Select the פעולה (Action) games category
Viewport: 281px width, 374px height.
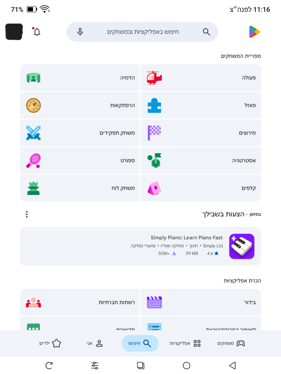pos(201,78)
